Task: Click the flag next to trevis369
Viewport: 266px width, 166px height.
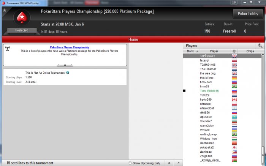Action: pos(234,100)
